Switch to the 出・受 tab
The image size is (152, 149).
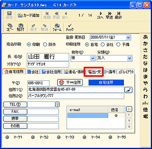pyautogui.click(x=94, y=72)
